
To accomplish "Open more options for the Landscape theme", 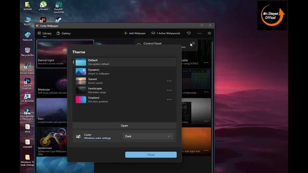I will (169, 90).
